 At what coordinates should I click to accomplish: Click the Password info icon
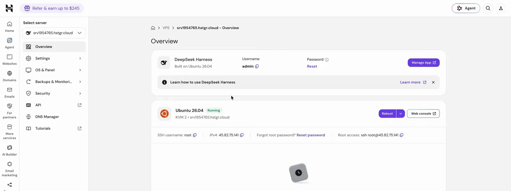pyautogui.click(x=327, y=60)
